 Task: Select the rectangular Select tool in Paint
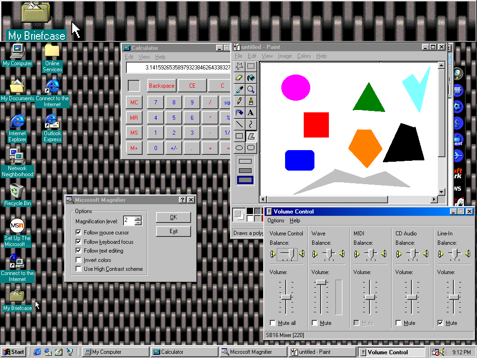[x=251, y=66]
